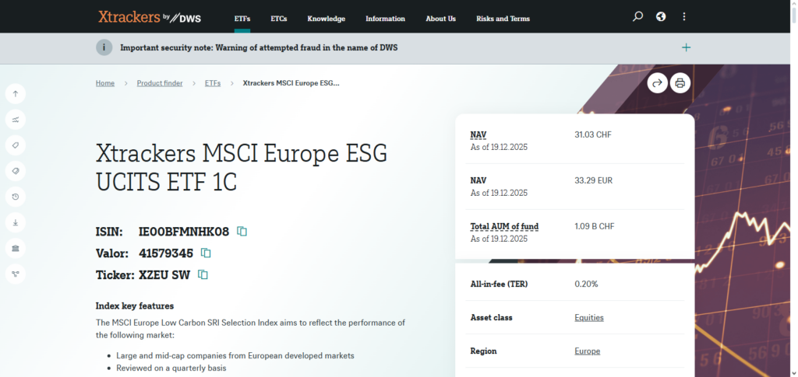Click the 33.29 EUR NAV value
The height and width of the screenshot is (377, 798).
(593, 180)
